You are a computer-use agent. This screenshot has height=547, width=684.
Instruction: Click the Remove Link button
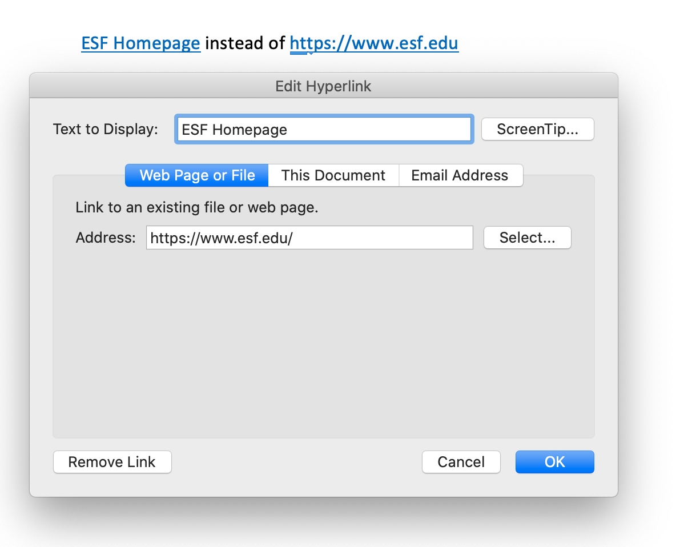[x=112, y=462]
